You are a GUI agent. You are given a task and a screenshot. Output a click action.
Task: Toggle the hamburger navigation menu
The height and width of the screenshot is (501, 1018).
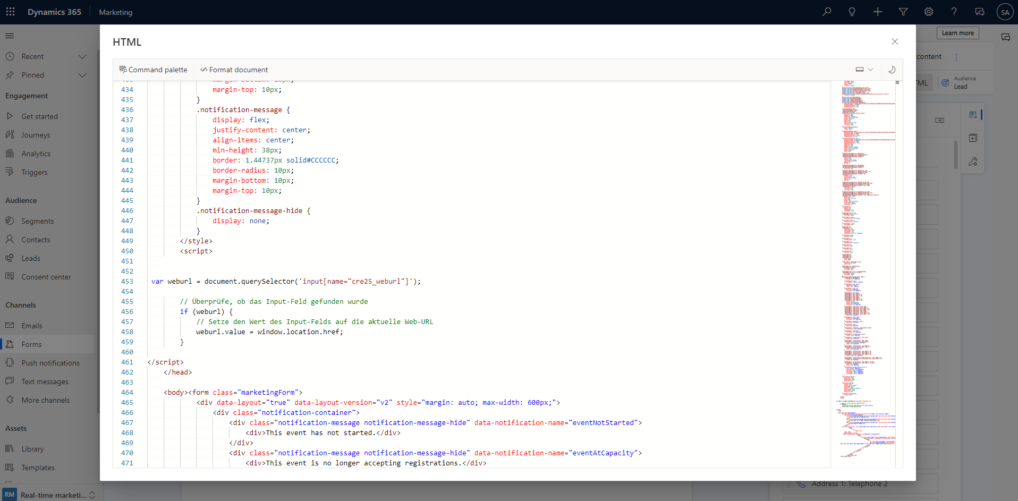(x=10, y=36)
